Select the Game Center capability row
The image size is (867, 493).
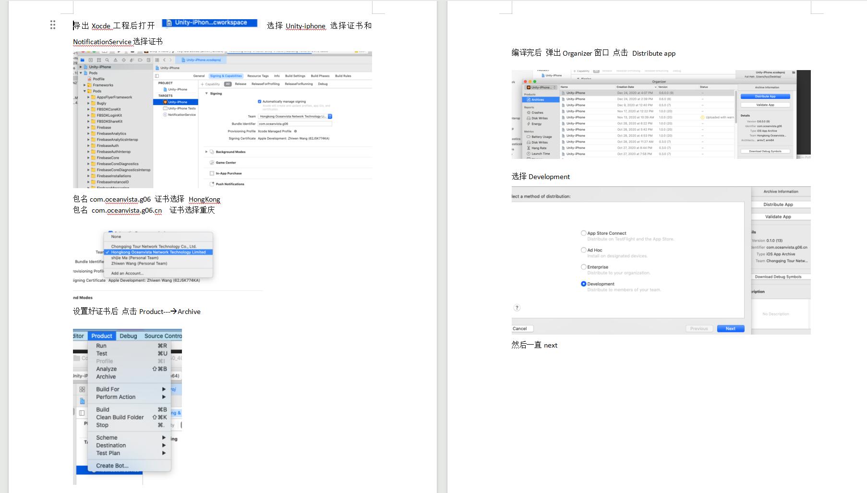point(288,163)
